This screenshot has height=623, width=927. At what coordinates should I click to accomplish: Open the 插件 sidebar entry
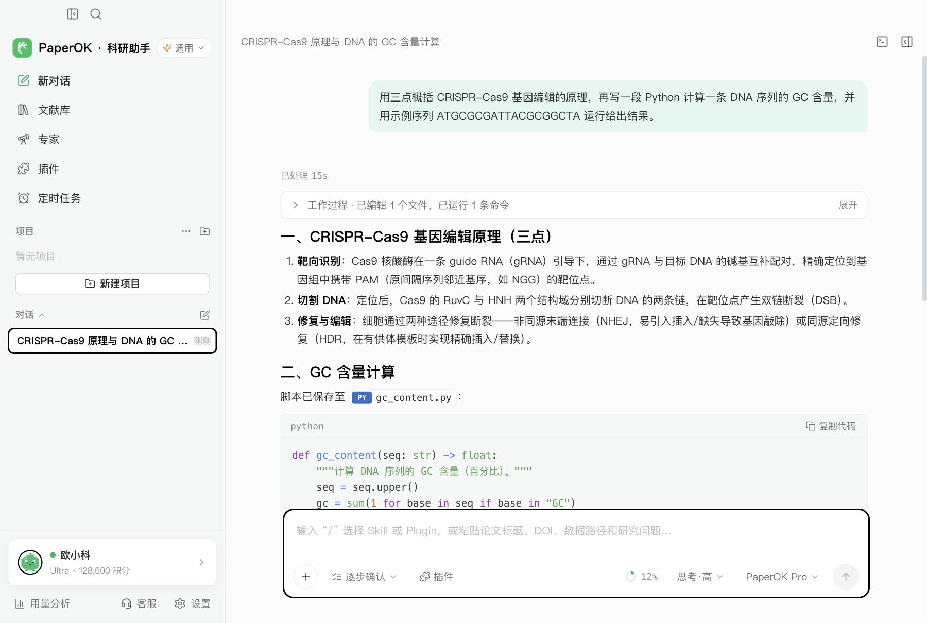[x=112, y=169]
